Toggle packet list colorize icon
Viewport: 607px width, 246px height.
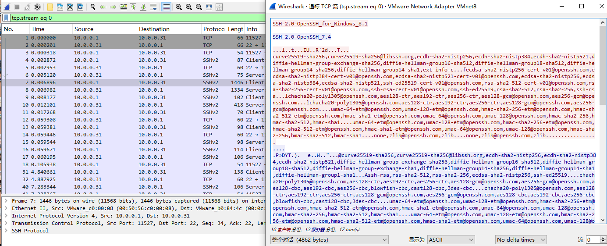166,7
